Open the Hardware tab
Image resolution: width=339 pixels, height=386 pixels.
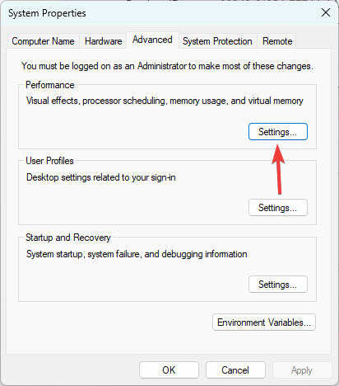coord(103,41)
